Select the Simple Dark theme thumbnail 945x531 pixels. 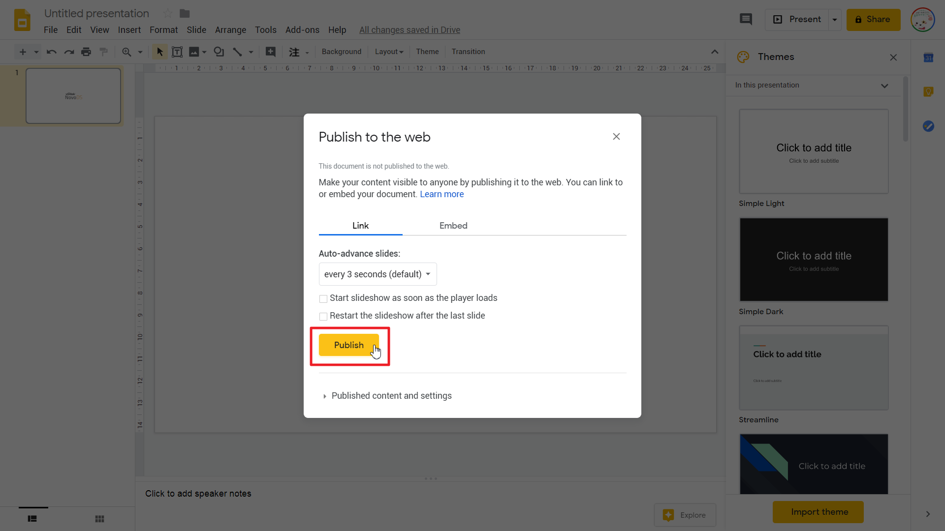point(814,260)
